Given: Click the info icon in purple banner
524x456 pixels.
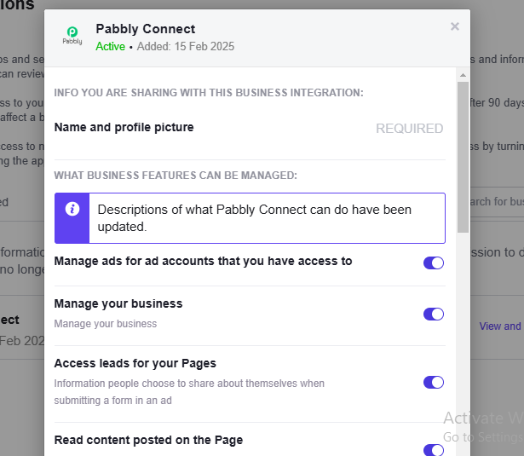Looking at the screenshot, I should click(x=73, y=209).
